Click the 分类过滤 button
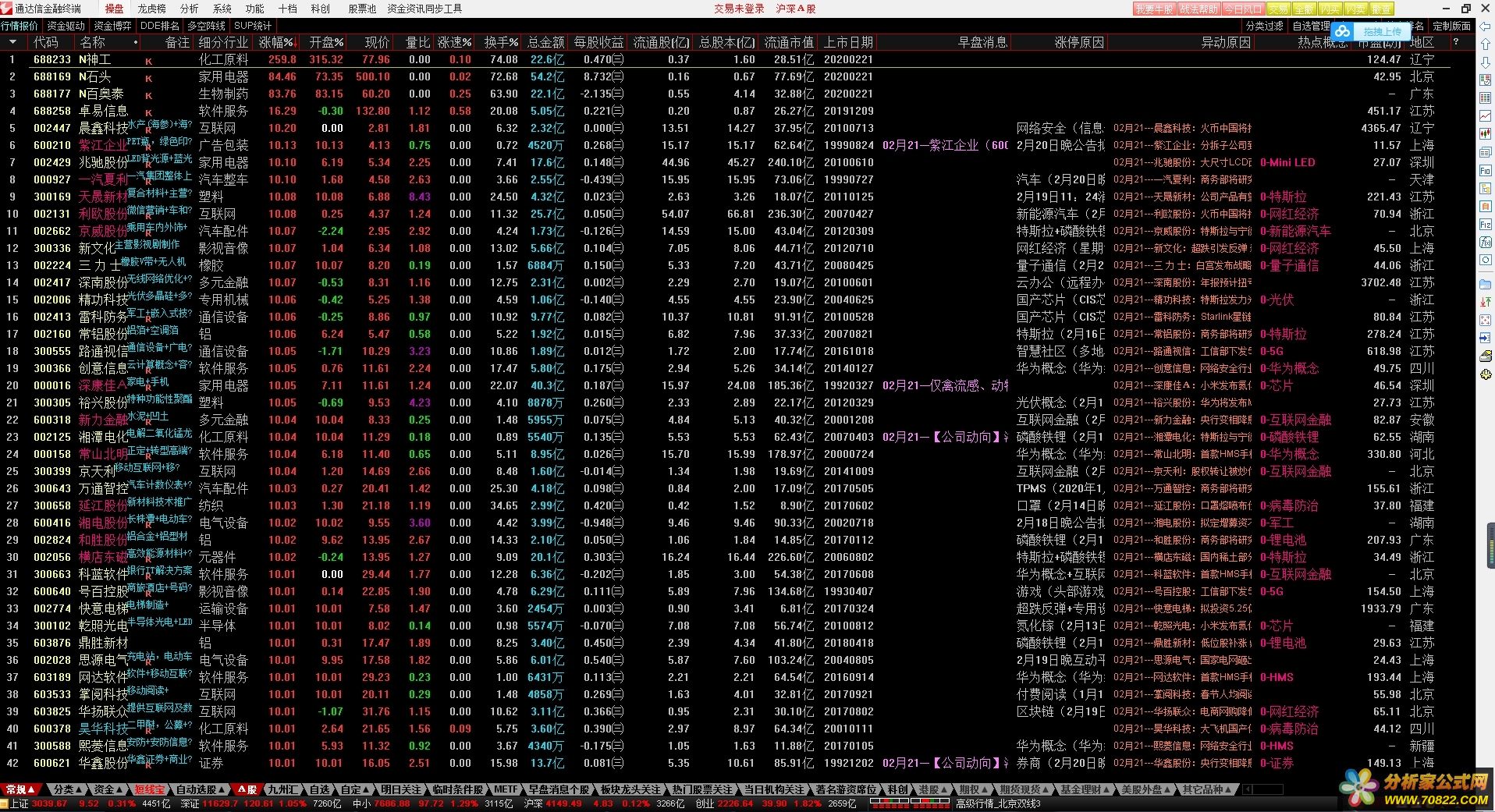The width and height of the screenshot is (1495, 812). tap(1265, 26)
